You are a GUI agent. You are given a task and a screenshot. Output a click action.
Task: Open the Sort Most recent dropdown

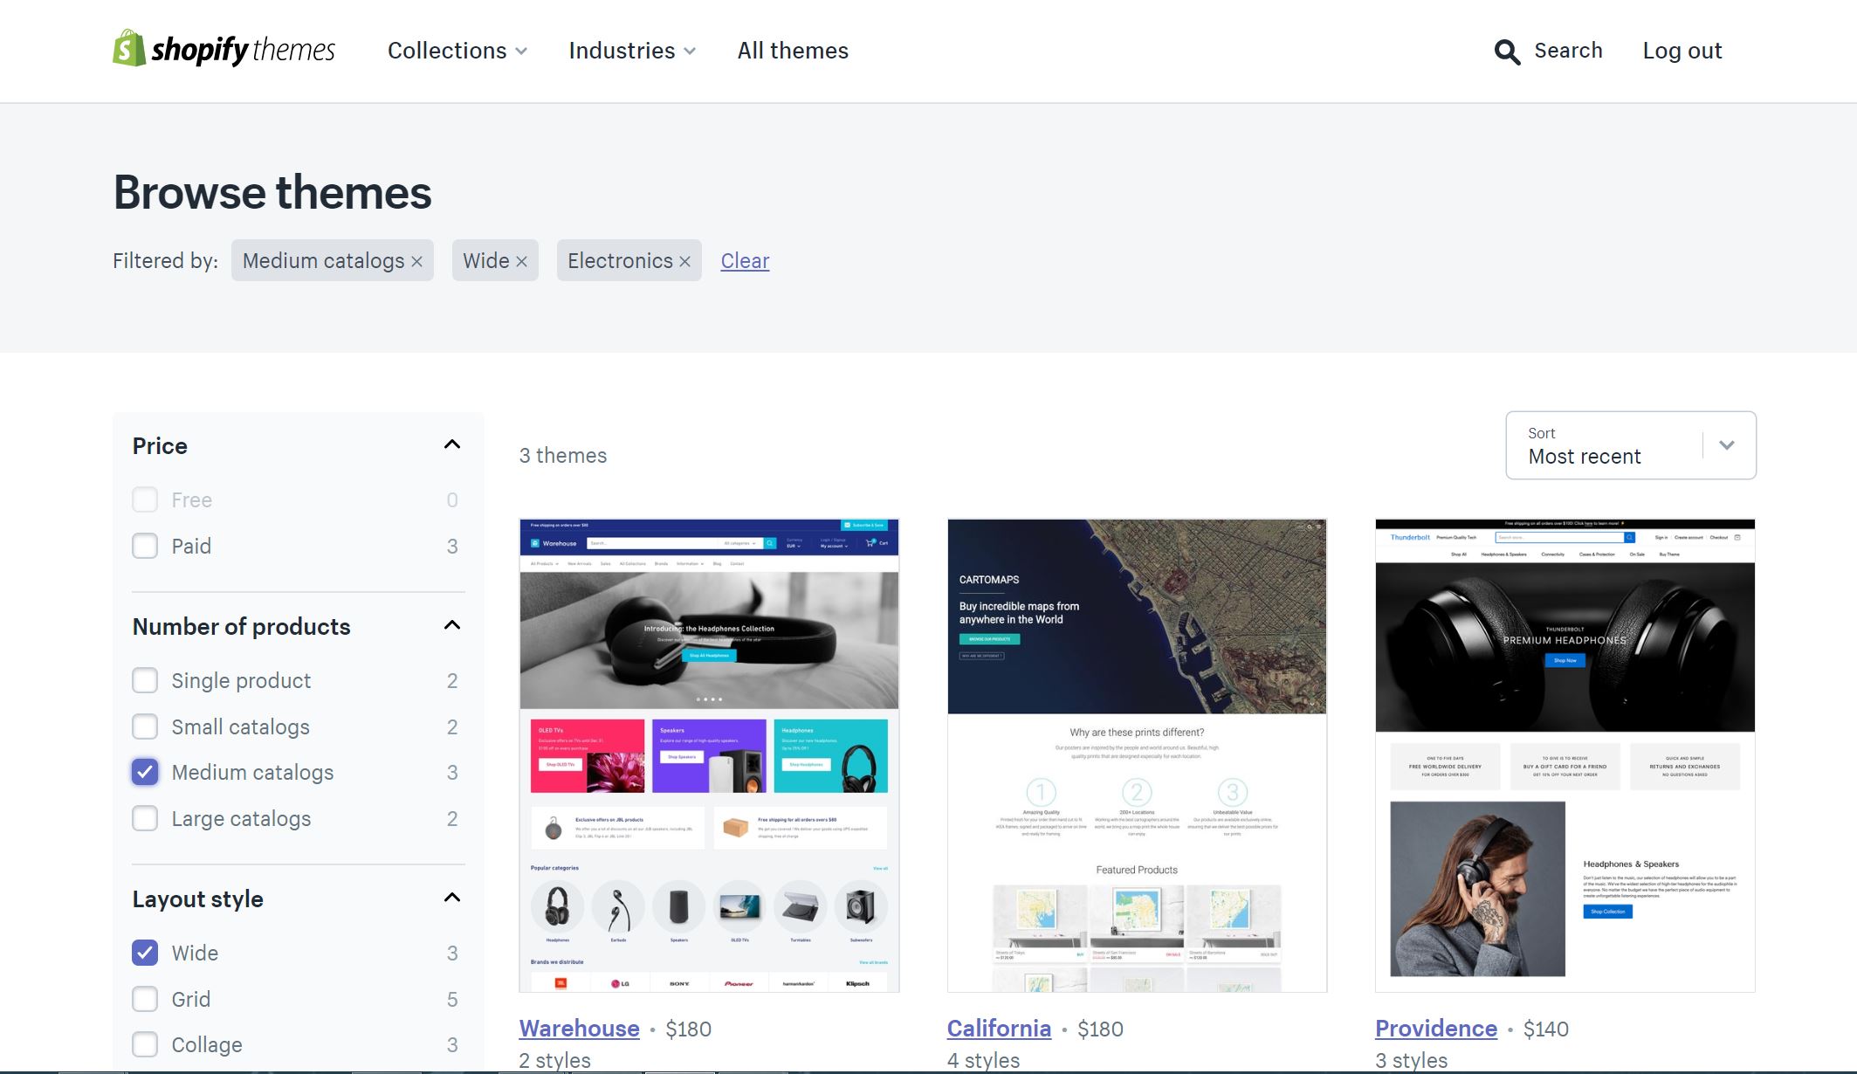pos(1630,445)
